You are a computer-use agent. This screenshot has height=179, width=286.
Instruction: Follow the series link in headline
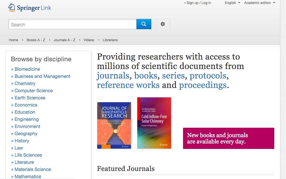pyautogui.click(x=173, y=76)
